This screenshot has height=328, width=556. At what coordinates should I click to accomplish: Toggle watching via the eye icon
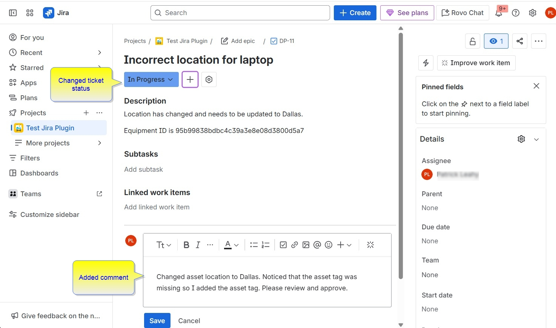tap(496, 41)
